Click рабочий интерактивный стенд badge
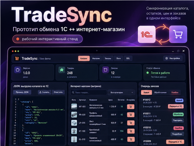This screenshot has height=146, width=194. pos(48,39)
